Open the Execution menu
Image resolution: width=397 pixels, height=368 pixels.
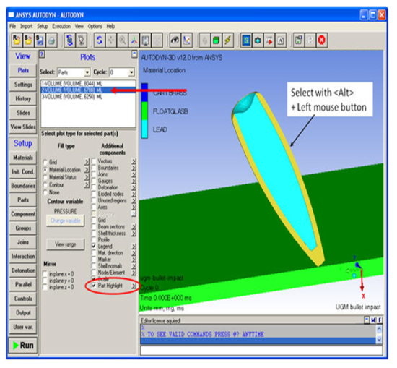pyautogui.click(x=61, y=26)
